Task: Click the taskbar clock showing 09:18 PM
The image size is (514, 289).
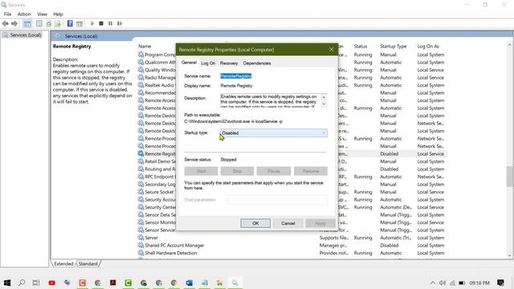Action: tap(479, 283)
